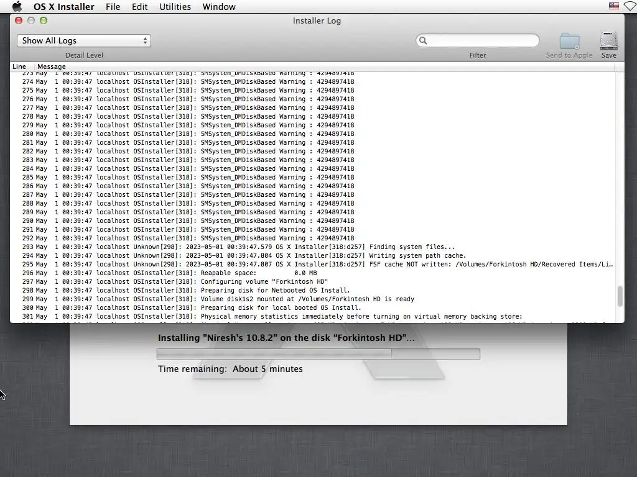Image resolution: width=637 pixels, height=477 pixels.
Task: Open the Window menu
Action: [218, 6]
